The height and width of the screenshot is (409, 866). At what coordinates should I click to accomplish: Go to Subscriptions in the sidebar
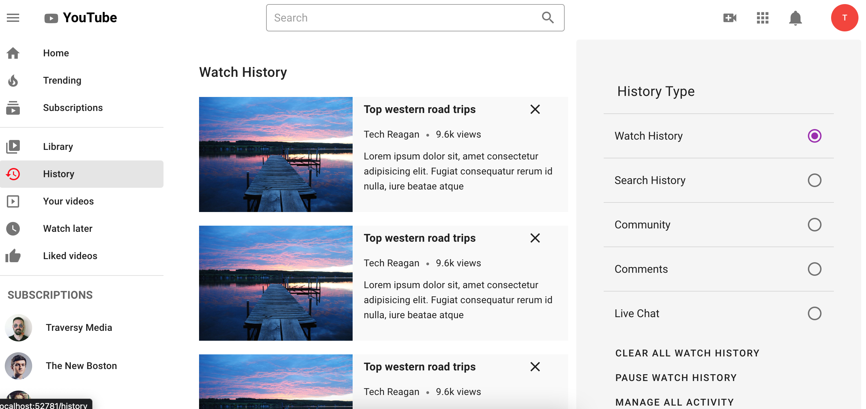(x=73, y=108)
